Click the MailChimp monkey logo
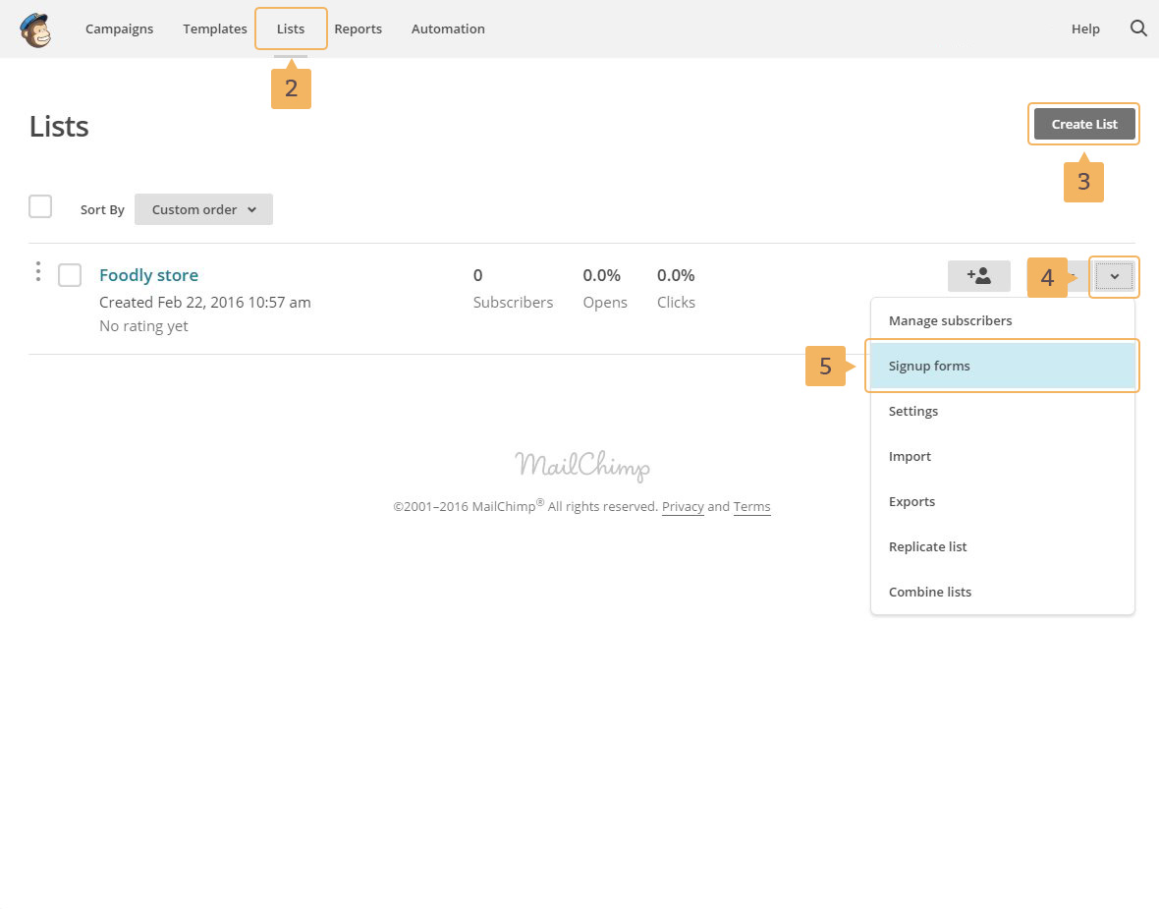Screen dimensions: 1159x909 pyautogui.click(x=35, y=29)
